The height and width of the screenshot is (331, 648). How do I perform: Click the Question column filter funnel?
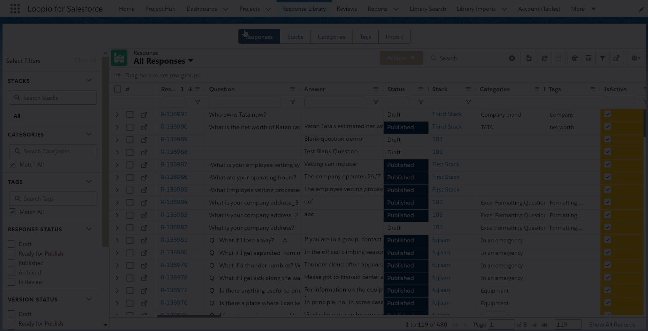click(x=292, y=102)
